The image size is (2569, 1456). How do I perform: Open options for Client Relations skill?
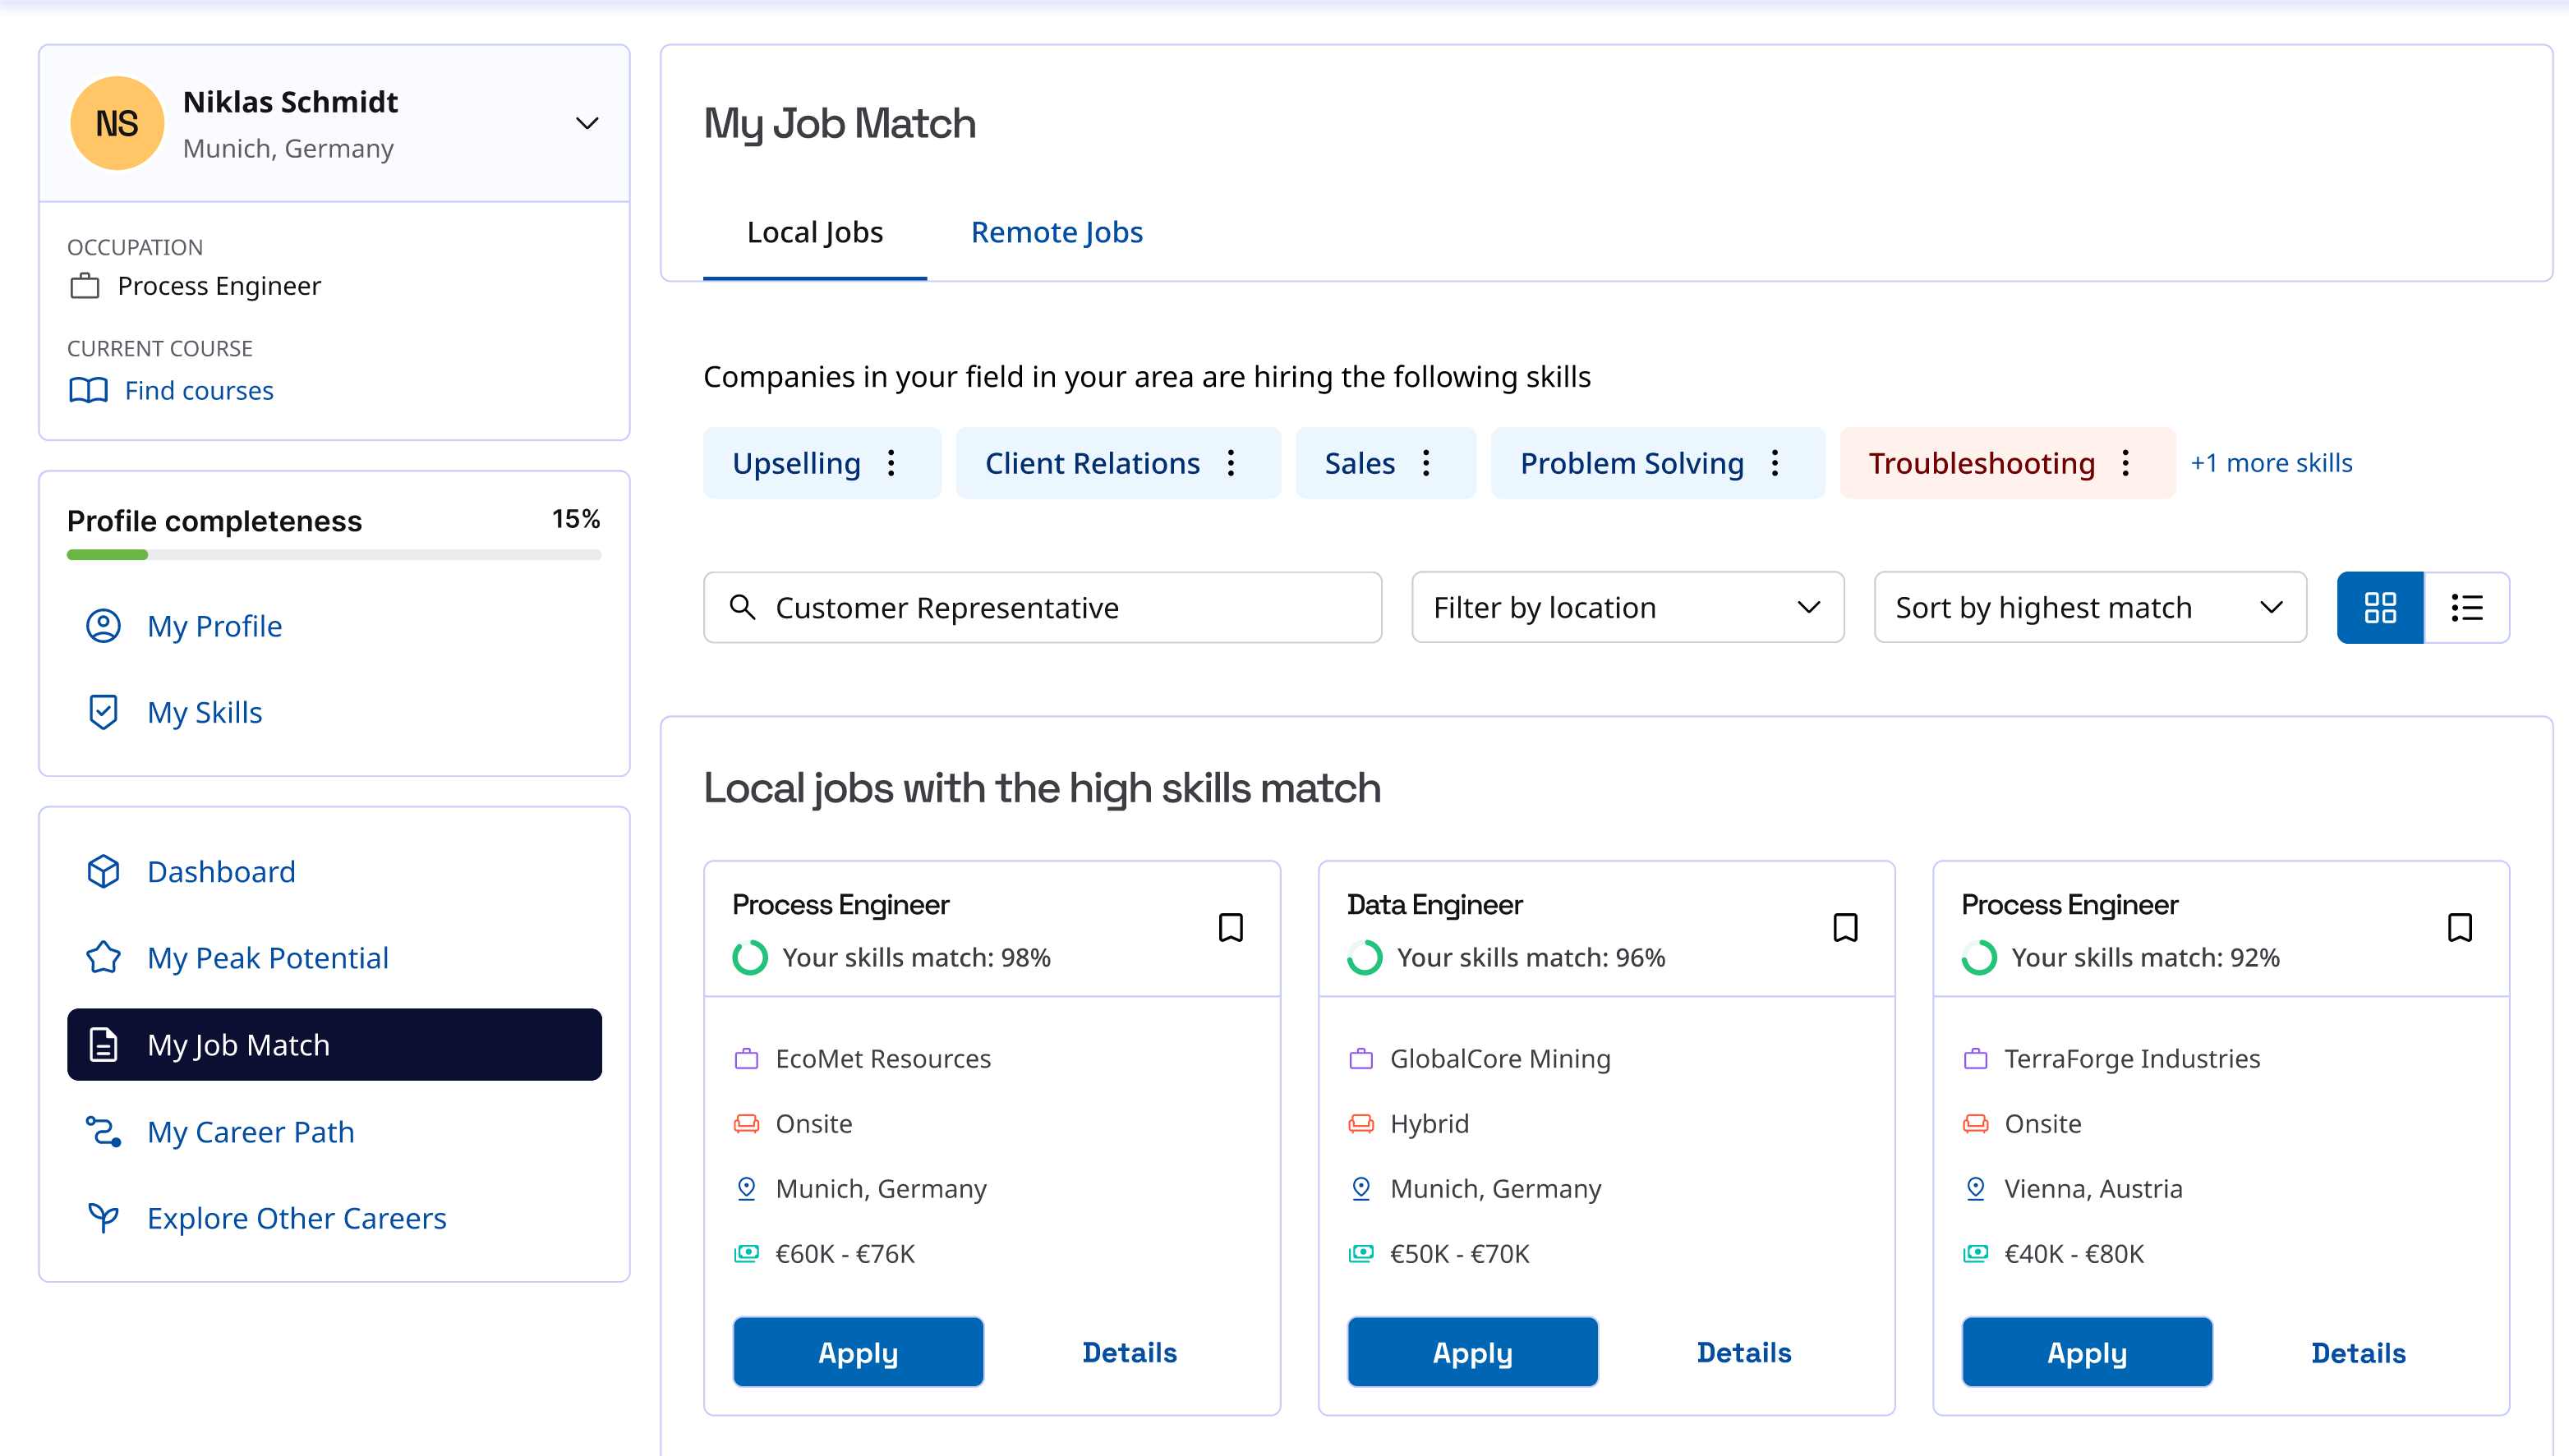click(1232, 463)
